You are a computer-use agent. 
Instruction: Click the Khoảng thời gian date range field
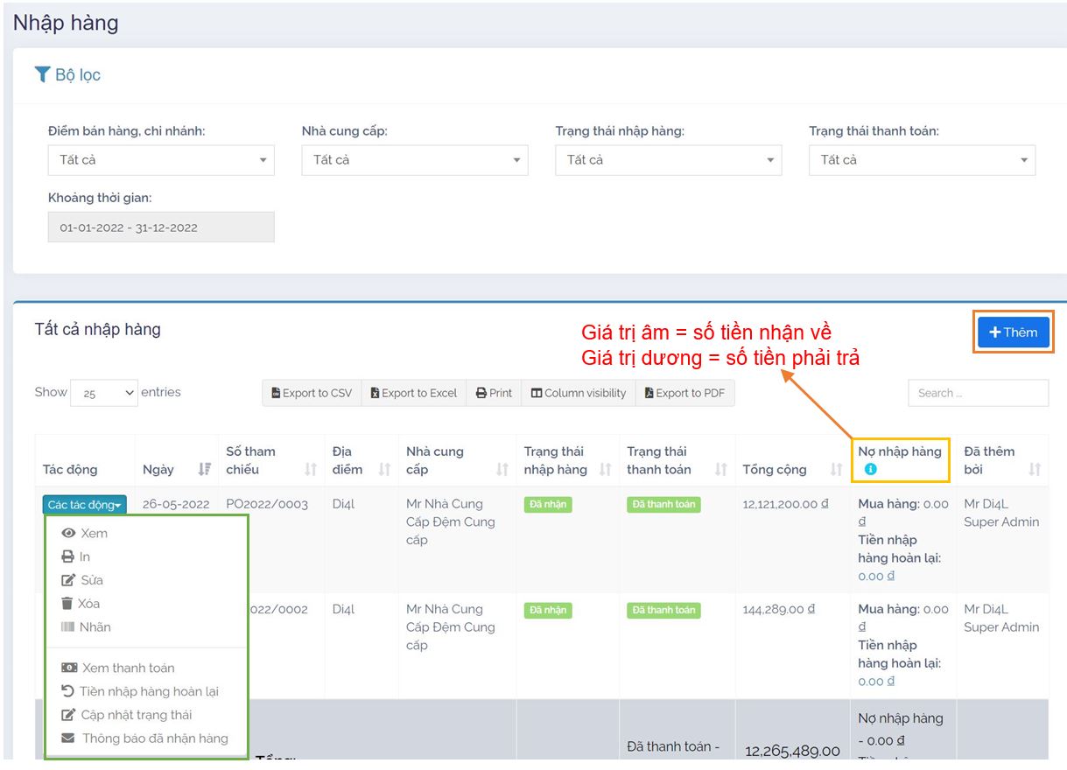point(161,227)
